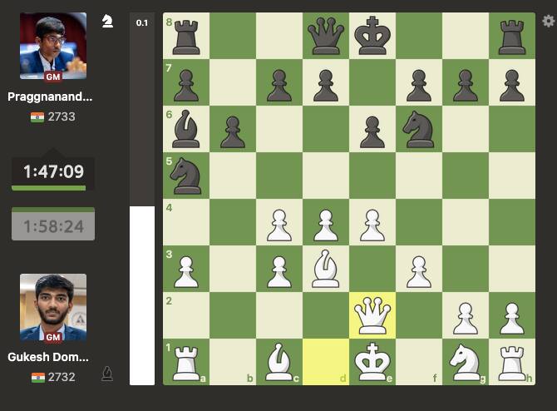Select the white queen on e2
This screenshot has width=557, height=411.
(x=372, y=315)
